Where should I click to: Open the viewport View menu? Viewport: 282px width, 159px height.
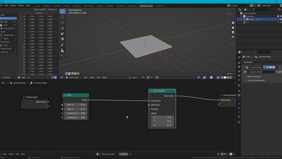click(85, 78)
